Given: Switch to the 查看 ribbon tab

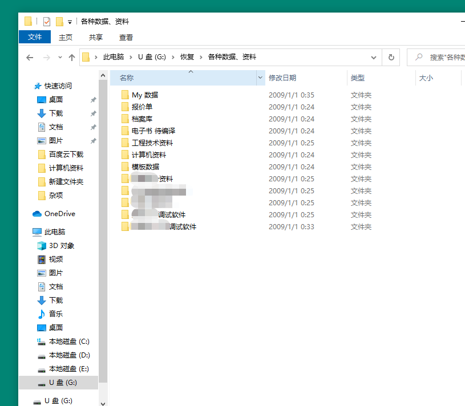Looking at the screenshot, I should tap(126, 37).
